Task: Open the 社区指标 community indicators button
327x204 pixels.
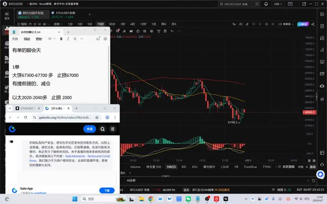Action: pos(287,167)
